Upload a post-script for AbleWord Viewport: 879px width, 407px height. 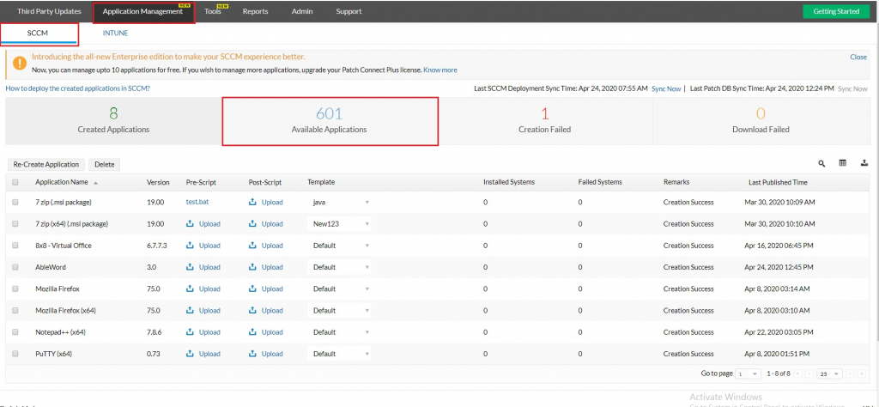(x=266, y=267)
